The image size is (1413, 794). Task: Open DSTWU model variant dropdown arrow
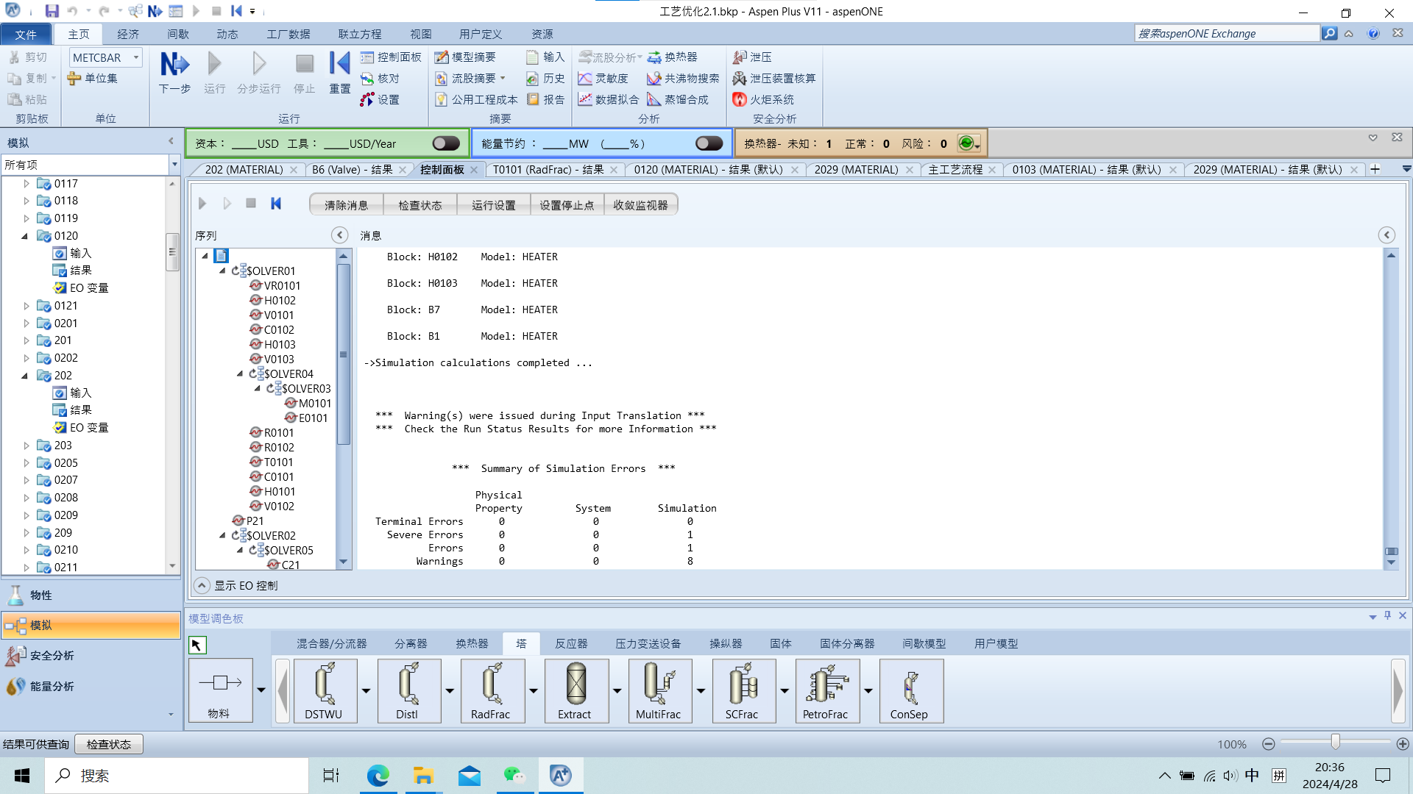(366, 690)
